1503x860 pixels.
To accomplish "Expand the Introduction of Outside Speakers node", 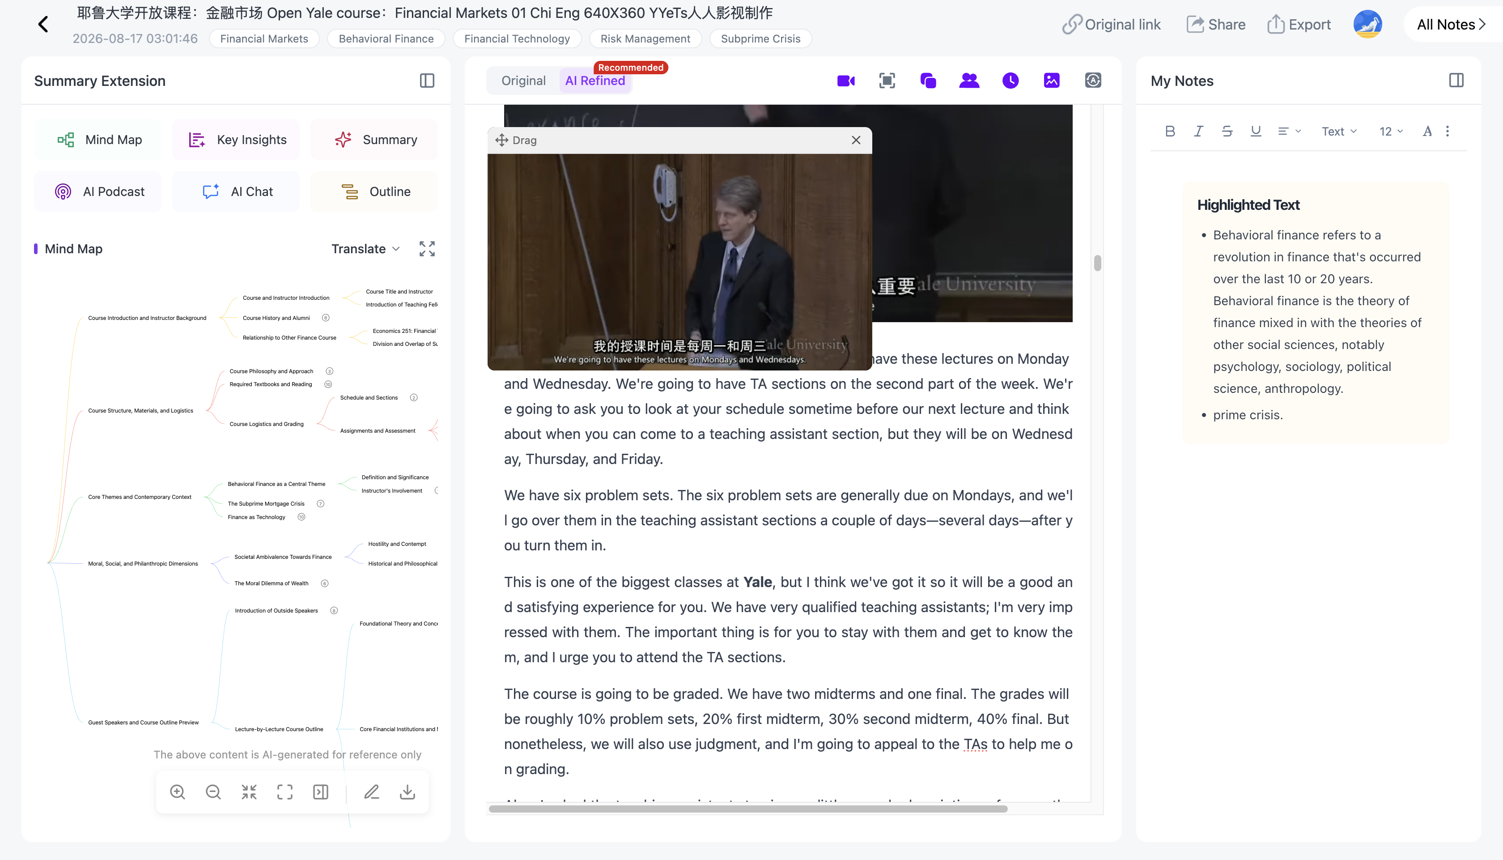I will 334,611.
